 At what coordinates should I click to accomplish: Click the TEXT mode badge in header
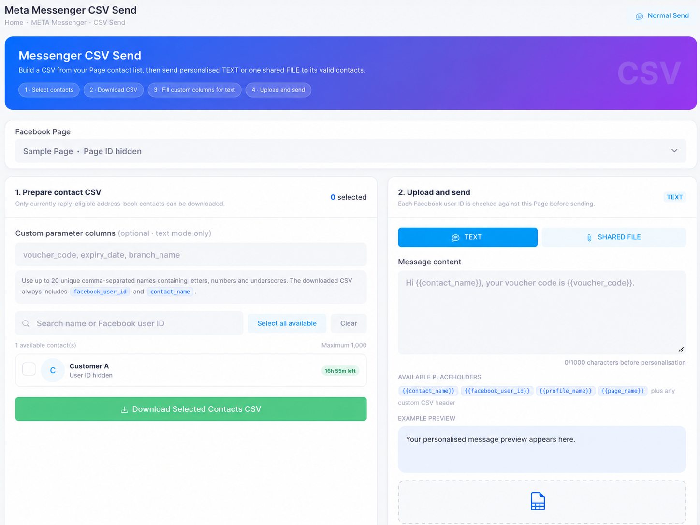(x=674, y=197)
